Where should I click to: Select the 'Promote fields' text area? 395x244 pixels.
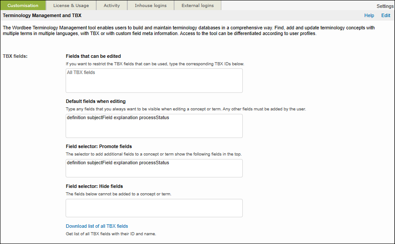(154, 168)
